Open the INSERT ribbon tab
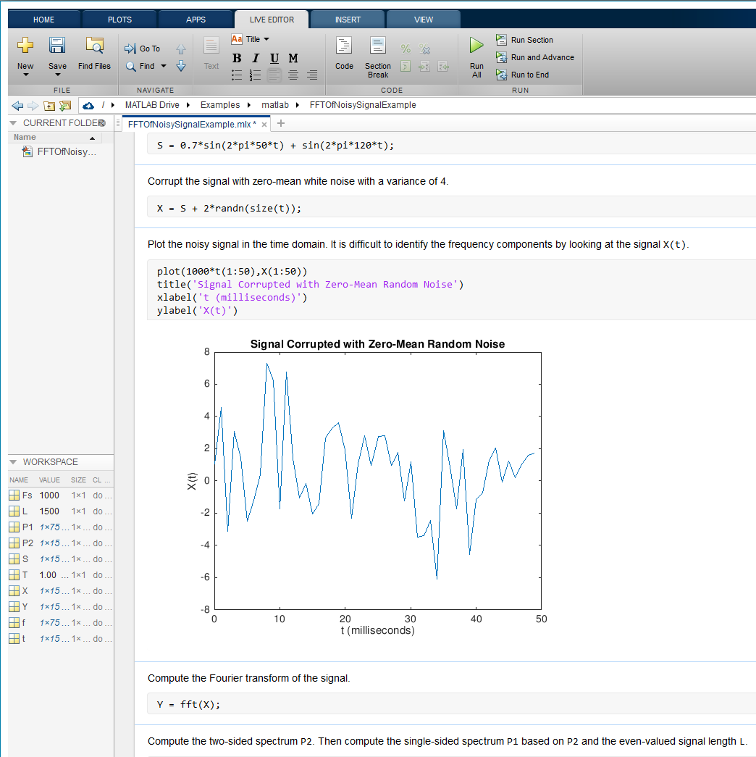This screenshot has height=757, width=756. pyautogui.click(x=348, y=20)
